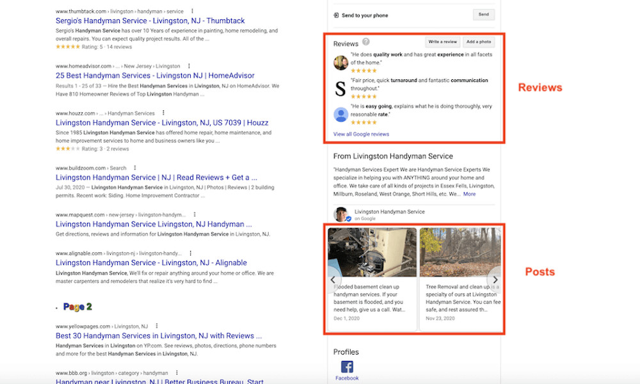
Task: Click the Reviews help question mark icon
Action: (366, 42)
